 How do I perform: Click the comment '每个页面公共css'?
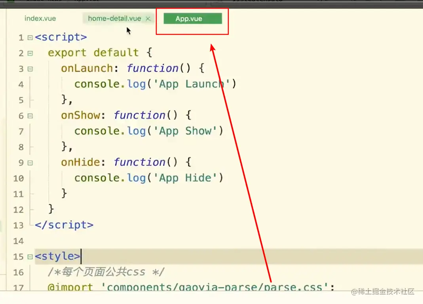(106, 272)
